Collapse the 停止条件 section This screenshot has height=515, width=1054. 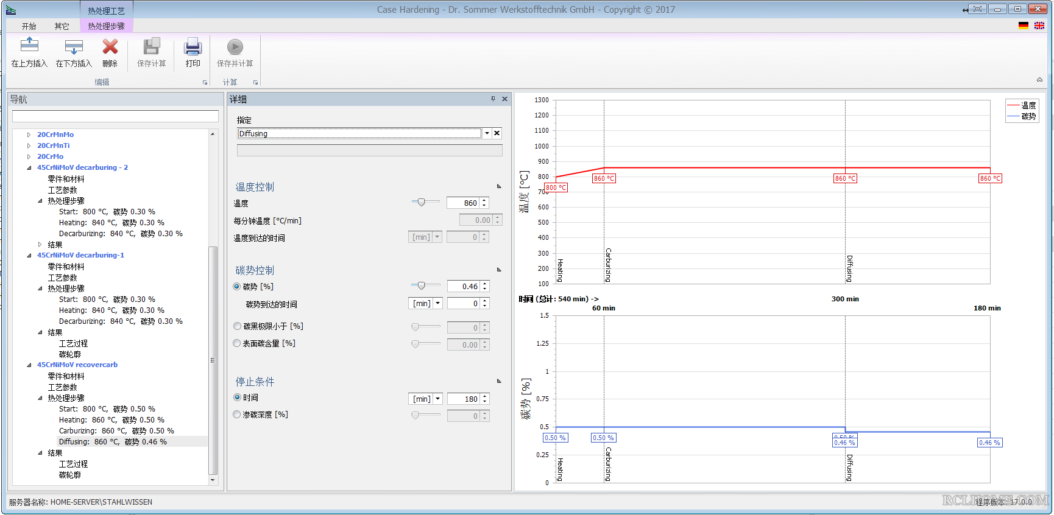[499, 381]
